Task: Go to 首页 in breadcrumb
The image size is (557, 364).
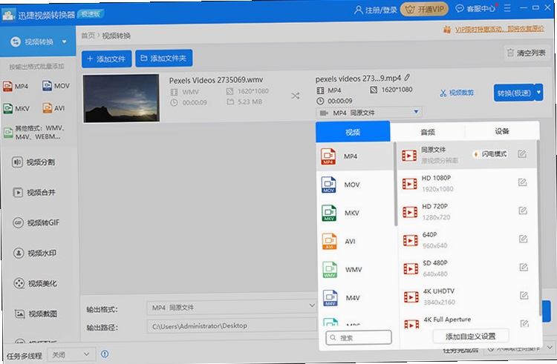Action: click(x=88, y=36)
